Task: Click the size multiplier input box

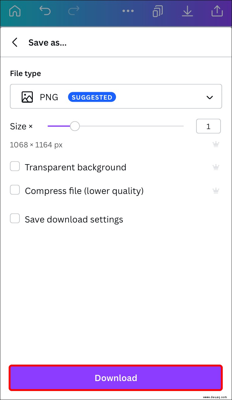Action: click(208, 126)
